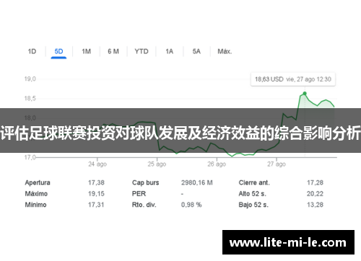Click the Cap burs label
The width and height of the screenshot is (361, 261).
pyautogui.click(x=146, y=182)
